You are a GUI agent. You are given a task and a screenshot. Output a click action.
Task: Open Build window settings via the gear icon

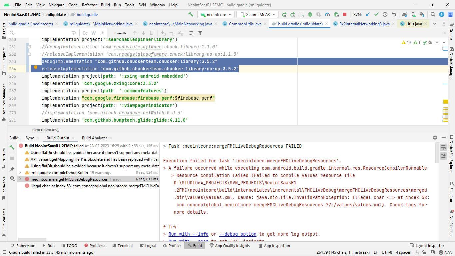(435, 137)
